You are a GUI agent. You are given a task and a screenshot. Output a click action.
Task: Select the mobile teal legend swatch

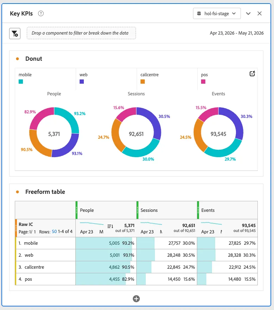(x=21, y=82)
